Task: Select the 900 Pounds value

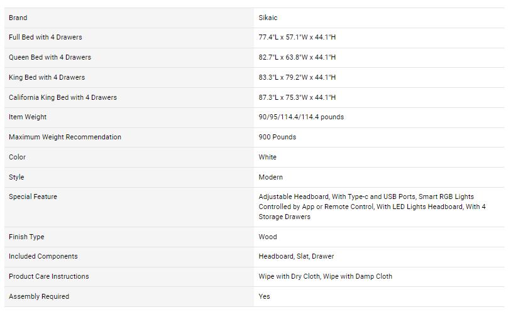Action: pyautogui.click(x=277, y=137)
